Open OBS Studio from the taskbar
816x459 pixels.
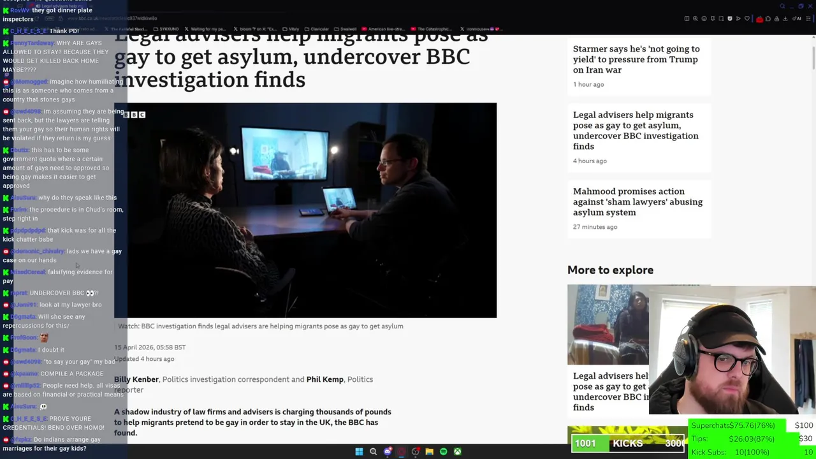[415, 451]
